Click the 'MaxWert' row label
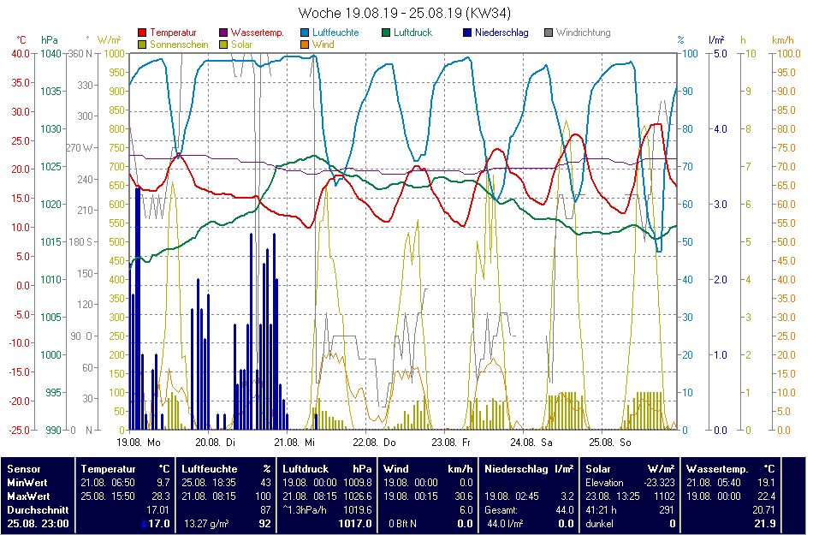Screen dimensions: 813x535 28,496
